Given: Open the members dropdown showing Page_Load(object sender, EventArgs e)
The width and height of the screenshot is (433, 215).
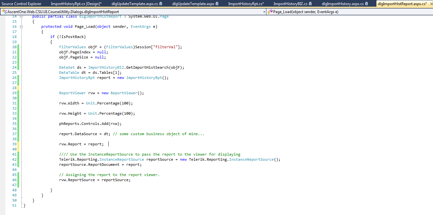Looking at the screenshot, I should [350, 12].
